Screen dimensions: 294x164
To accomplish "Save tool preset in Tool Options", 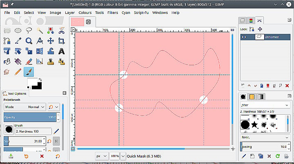I will (11, 156).
